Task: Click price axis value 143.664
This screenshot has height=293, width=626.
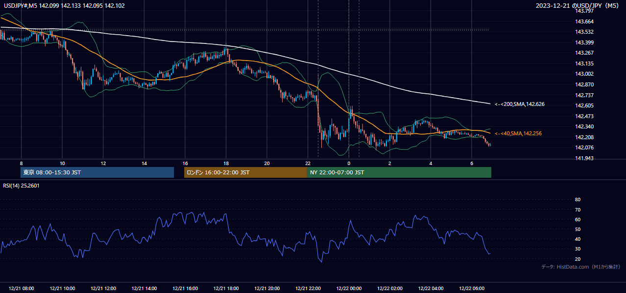Action: click(584, 21)
